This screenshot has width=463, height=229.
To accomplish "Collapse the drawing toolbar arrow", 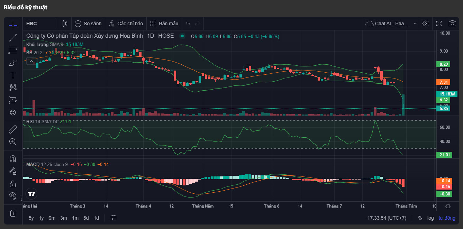I will [21, 200].
